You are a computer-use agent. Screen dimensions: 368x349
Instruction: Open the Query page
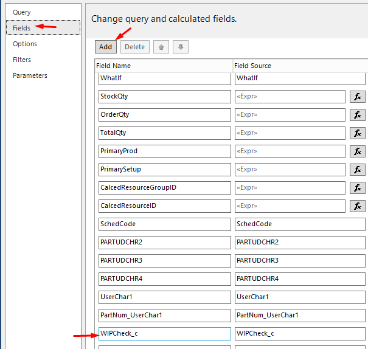tap(43, 12)
